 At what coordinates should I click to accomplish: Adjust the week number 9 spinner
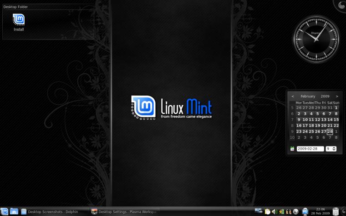[x=331, y=149]
